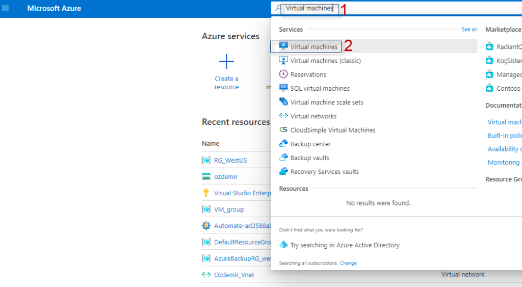Click the ozdemir storage icon
The image size is (522, 287).
click(206, 176)
